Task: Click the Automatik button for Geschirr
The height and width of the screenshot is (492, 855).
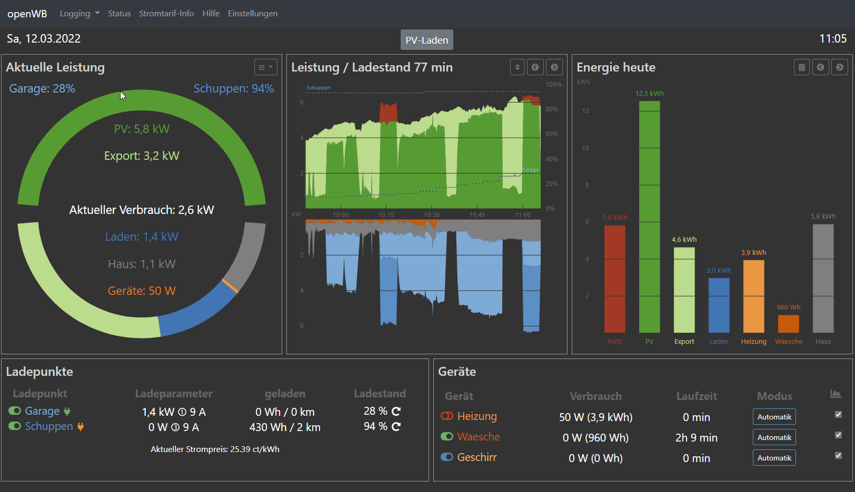Action: click(x=774, y=458)
